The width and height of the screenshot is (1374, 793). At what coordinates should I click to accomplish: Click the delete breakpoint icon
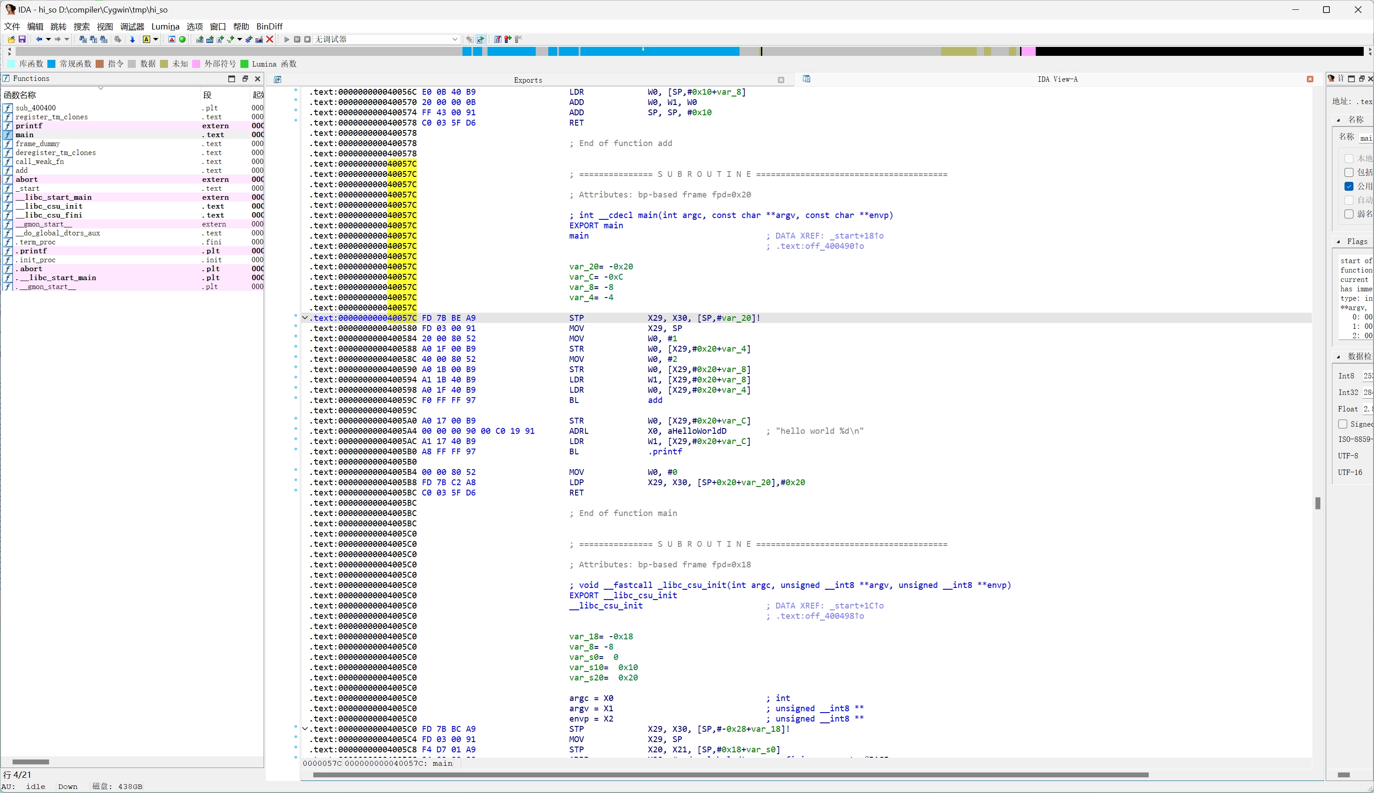pyautogui.click(x=518, y=39)
